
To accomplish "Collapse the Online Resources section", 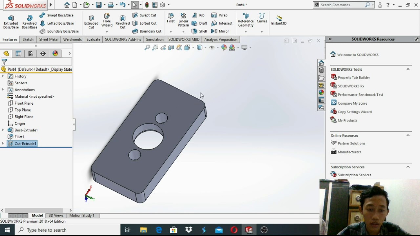I will [408, 135].
